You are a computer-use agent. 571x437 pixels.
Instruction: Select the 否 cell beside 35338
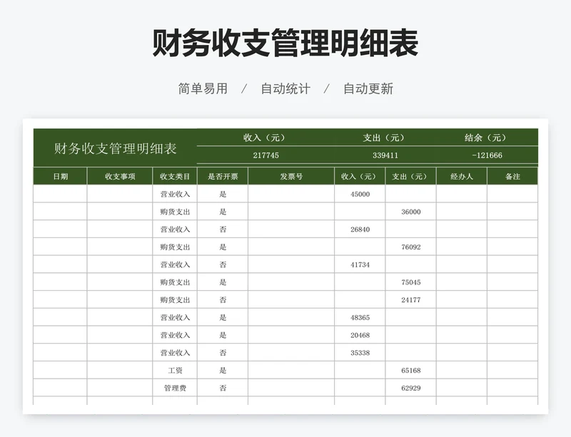point(223,352)
